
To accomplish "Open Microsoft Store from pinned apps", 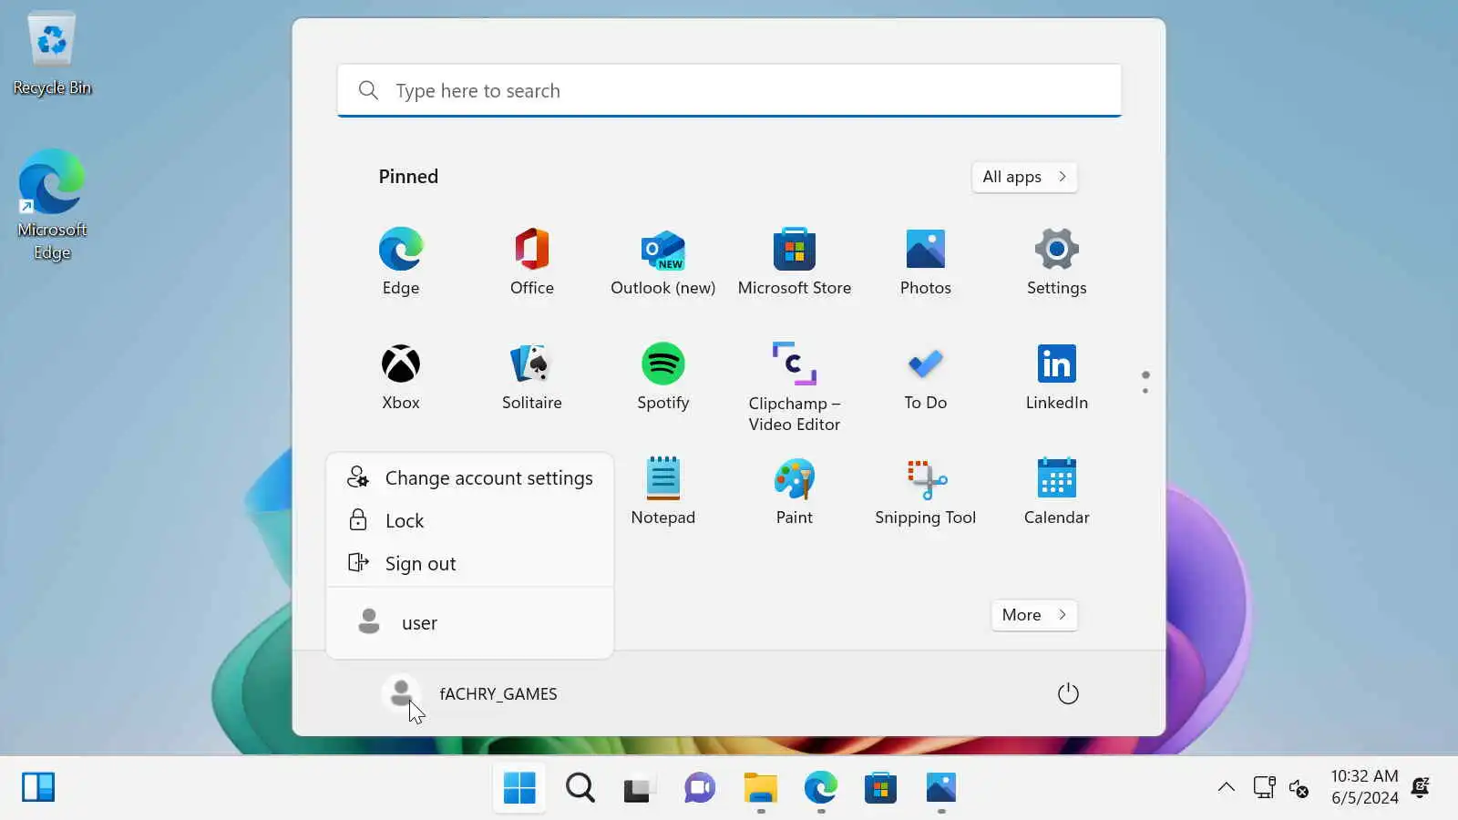I will click(795, 262).
